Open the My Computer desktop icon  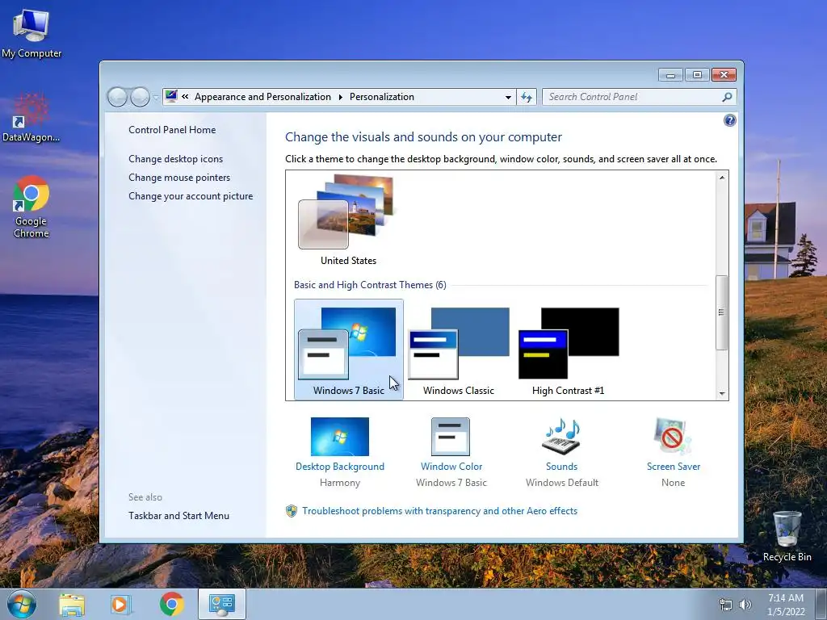[x=31, y=32]
